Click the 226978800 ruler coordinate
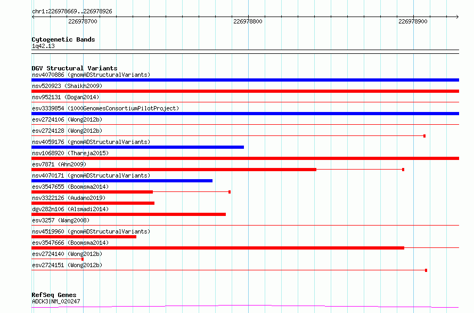 [x=248, y=21]
